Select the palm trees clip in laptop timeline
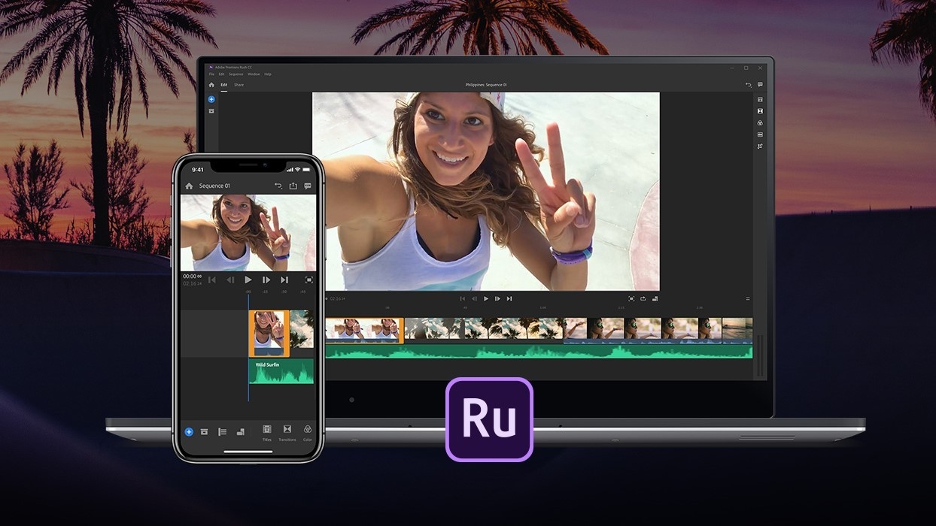 (484, 328)
